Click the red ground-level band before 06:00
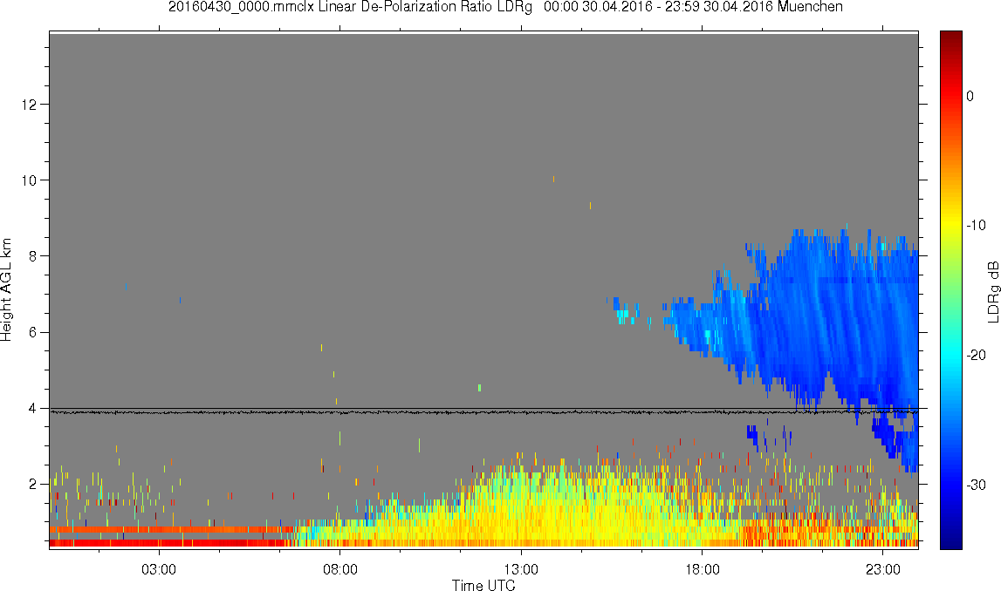Screen dimensions: 1001x591 point(169,542)
